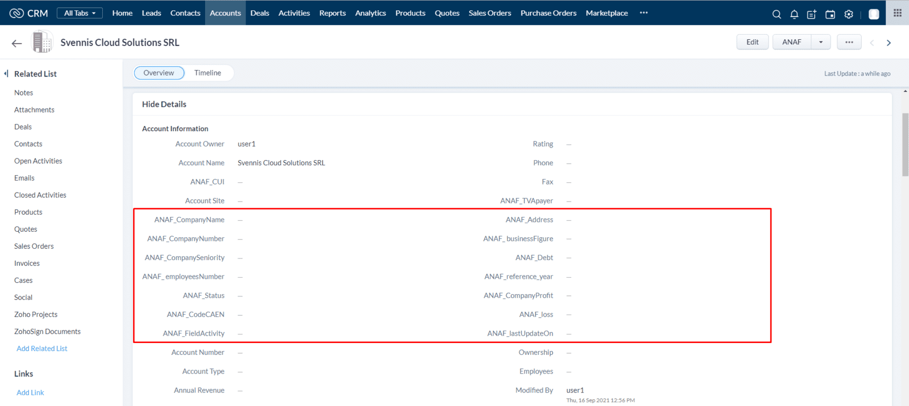Click Add Related List link

pyautogui.click(x=42, y=349)
